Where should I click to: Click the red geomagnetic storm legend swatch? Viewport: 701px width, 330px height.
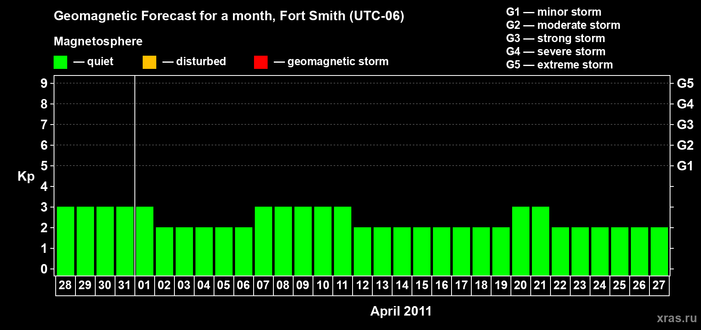pos(261,62)
